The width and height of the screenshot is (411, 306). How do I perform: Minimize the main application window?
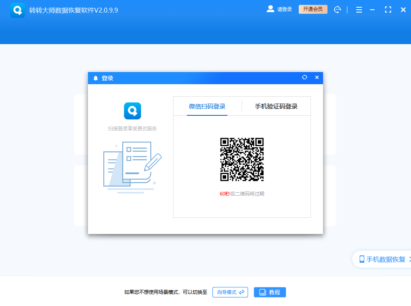[x=372, y=10]
